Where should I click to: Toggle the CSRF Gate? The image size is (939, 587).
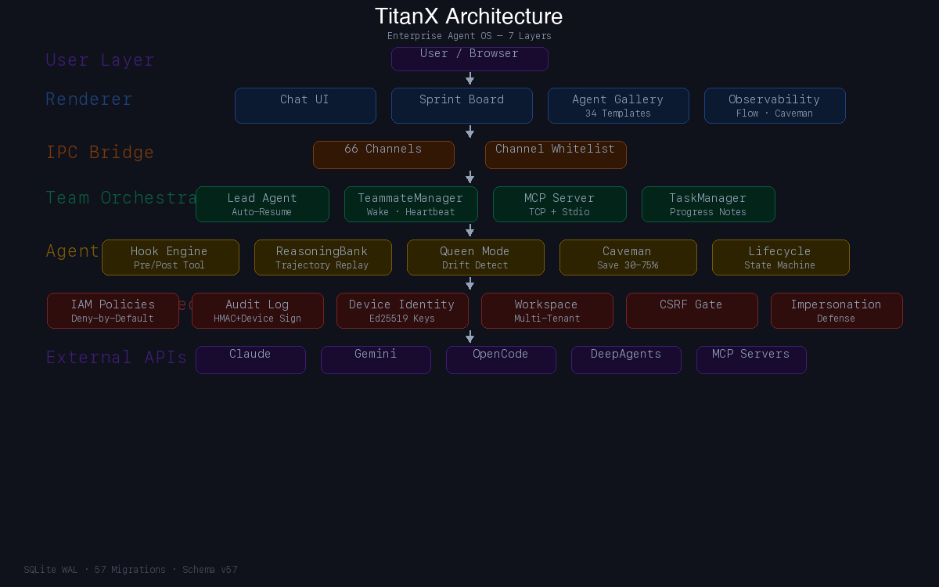tap(692, 310)
